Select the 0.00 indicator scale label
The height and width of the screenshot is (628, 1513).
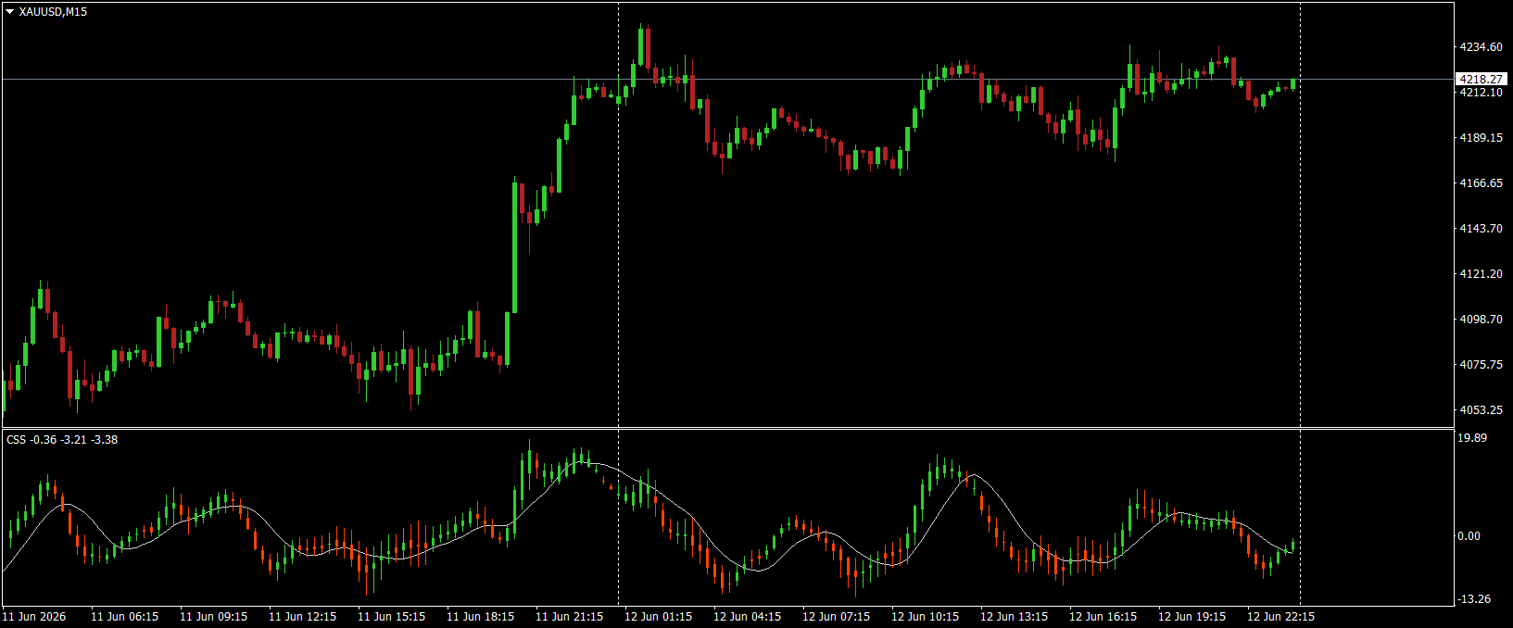pos(1469,536)
